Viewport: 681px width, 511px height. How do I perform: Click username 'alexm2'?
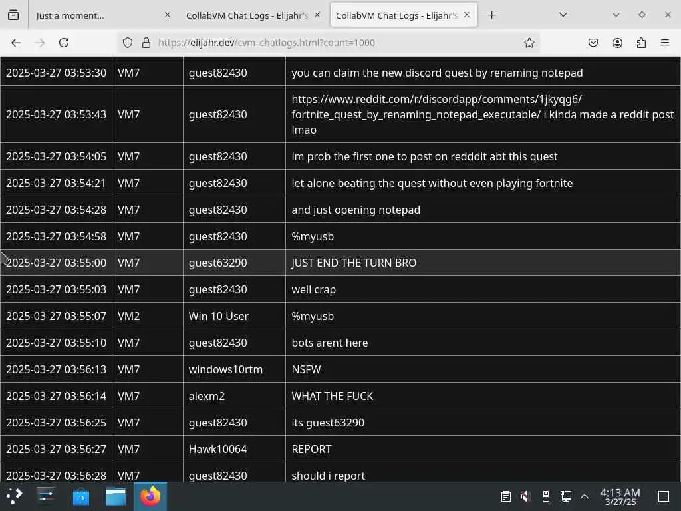coord(207,396)
